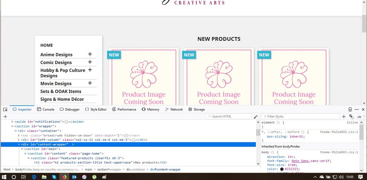Add a new node using plus icon

5,117
